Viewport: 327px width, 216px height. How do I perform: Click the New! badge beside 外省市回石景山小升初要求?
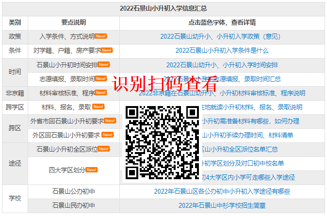tap(110, 121)
